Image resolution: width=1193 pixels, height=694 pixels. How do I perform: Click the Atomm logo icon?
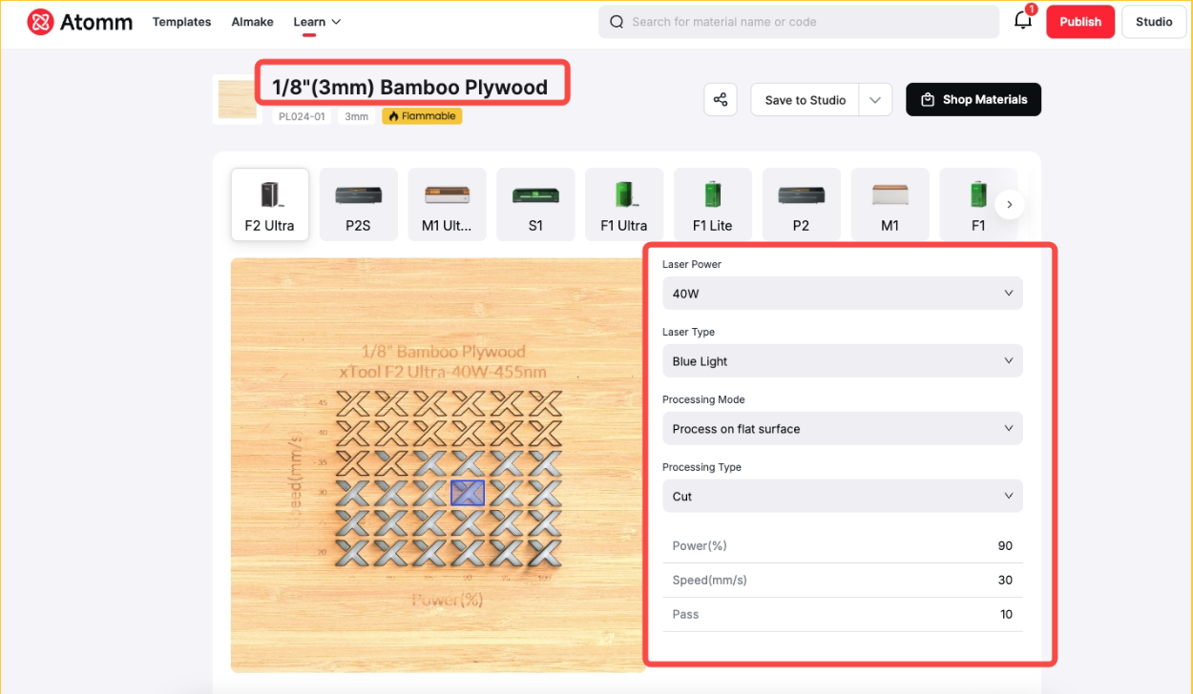click(40, 22)
